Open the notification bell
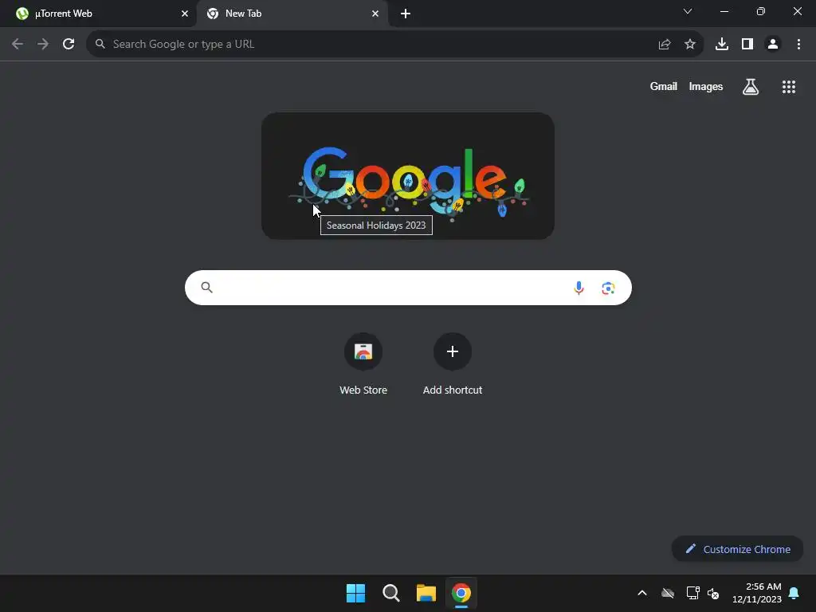The height and width of the screenshot is (612, 816). 794,593
